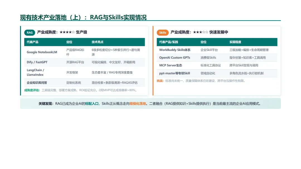Click the 消费级Skills cell

pos(208,58)
